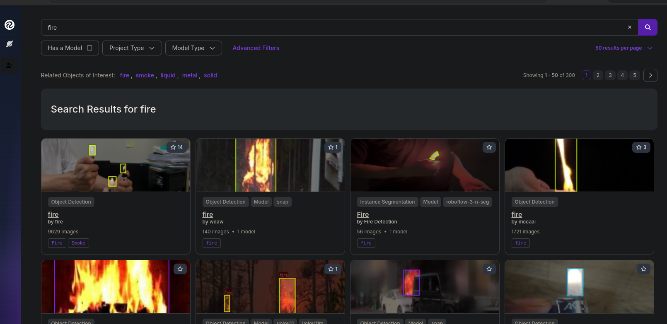Image resolution: width=667 pixels, height=324 pixels.
Task: Go to next results page arrow
Action: [650, 75]
